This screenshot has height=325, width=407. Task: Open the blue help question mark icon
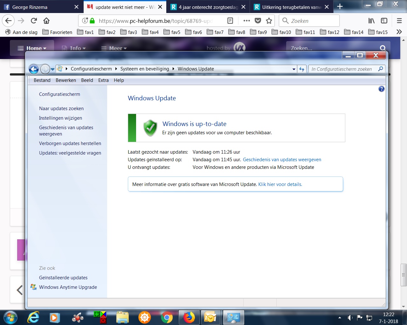tap(382, 89)
